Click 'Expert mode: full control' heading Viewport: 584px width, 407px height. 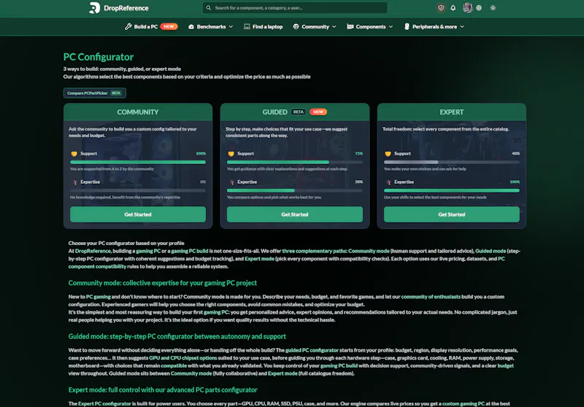[163, 390]
